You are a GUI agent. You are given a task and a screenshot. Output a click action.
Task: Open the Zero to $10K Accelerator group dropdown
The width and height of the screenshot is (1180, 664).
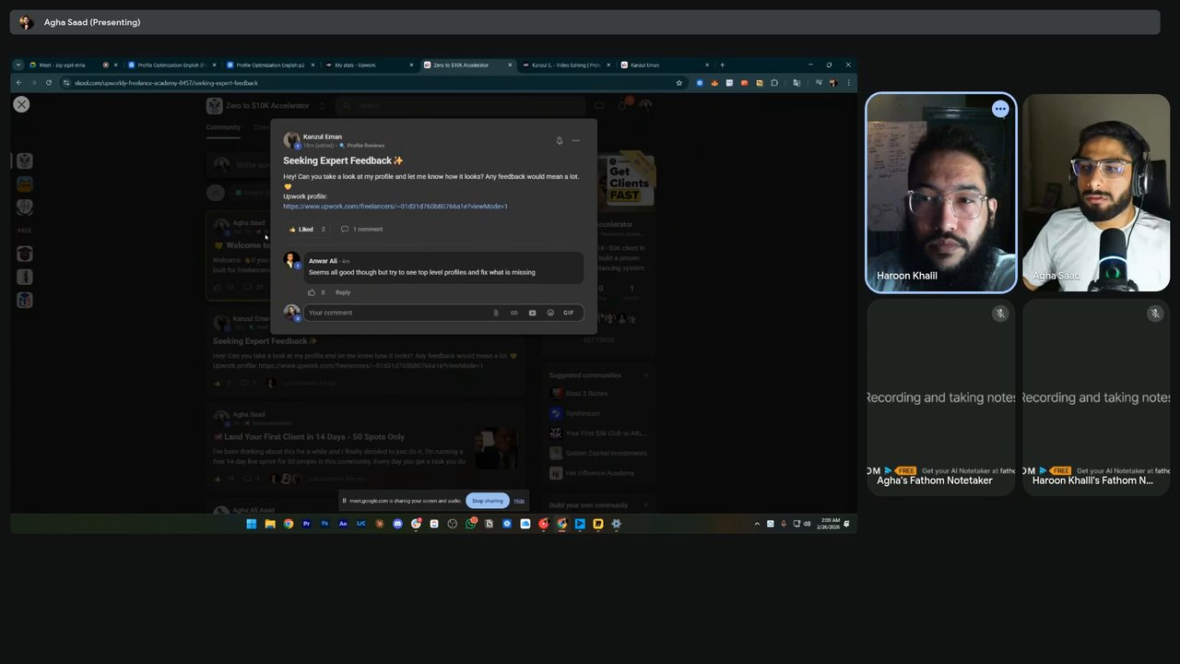coord(322,106)
